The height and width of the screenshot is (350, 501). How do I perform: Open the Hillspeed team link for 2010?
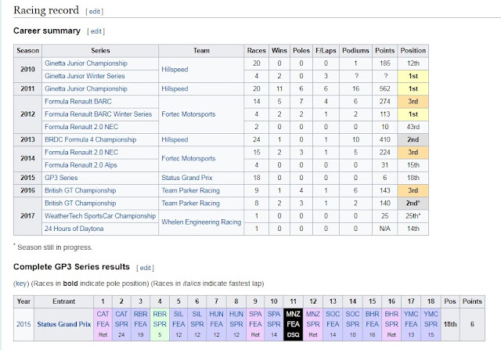point(175,70)
